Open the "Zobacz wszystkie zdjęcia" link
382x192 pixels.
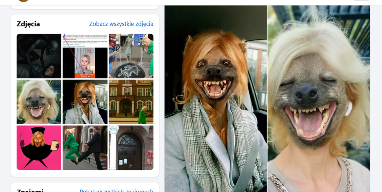pos(121,24)
